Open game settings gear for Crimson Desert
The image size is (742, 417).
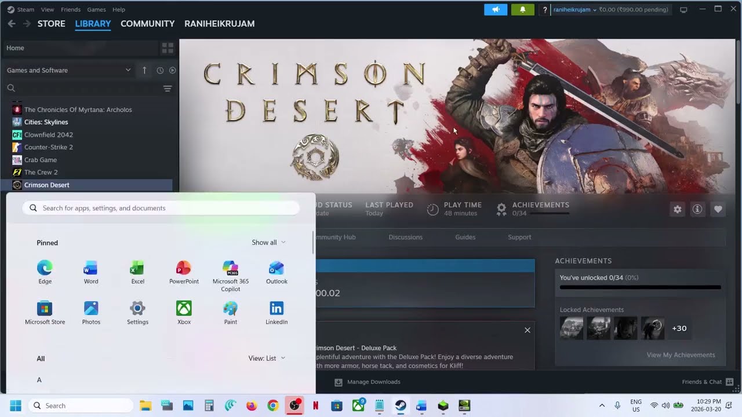[x=677, y=210]
